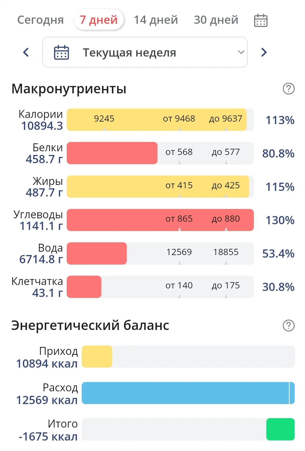Viewport: 305px width, 451px height.
Task: Switch to the Сегодня tab
Action: click(40, 20)
